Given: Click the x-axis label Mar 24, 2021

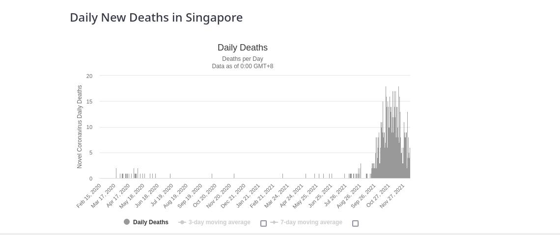Looking at the screenshot, I should tap(277, 196).
